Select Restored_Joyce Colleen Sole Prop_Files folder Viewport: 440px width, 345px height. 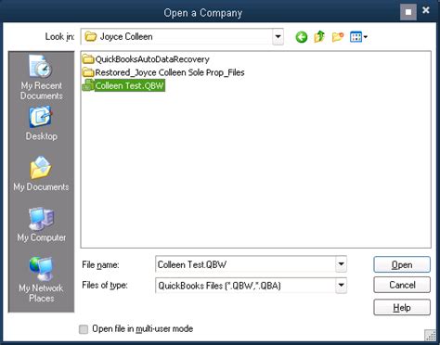click(163, 72)
